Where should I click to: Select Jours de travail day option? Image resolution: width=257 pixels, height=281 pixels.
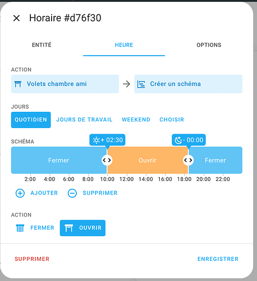coord(84,120)
